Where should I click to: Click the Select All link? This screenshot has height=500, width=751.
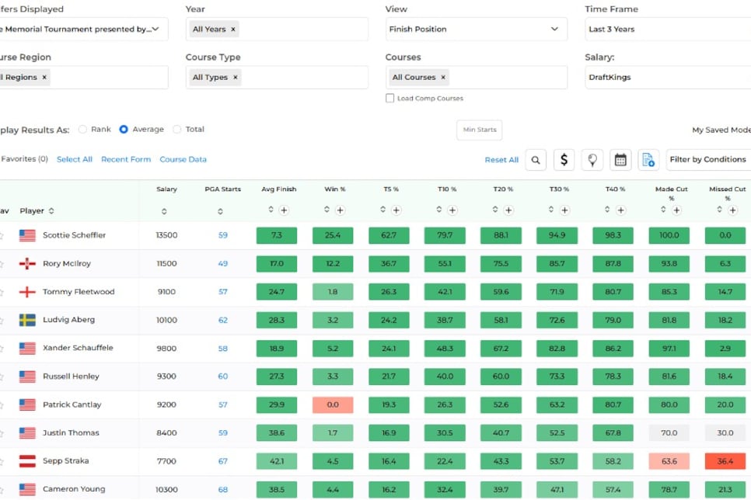[74, 159]
